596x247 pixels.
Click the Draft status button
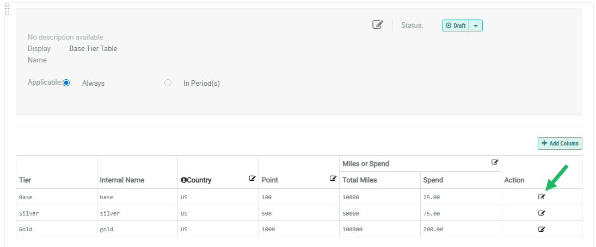(x=456, y=26)
